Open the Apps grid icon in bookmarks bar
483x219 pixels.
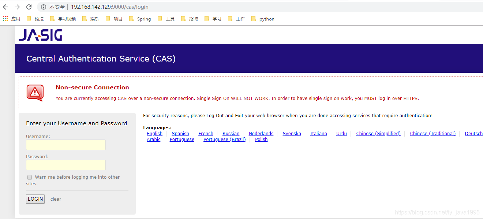pyautogui.click(x=5, y=19)
